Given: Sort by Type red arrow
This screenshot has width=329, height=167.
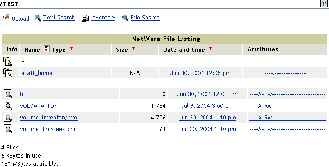Looking at the screenshot, I should [x=71, y=48].
